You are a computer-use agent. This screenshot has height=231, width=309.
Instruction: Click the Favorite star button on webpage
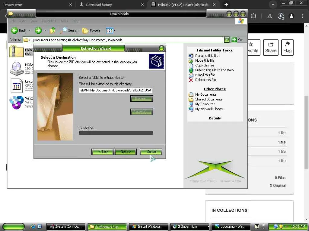coord(253,48)
